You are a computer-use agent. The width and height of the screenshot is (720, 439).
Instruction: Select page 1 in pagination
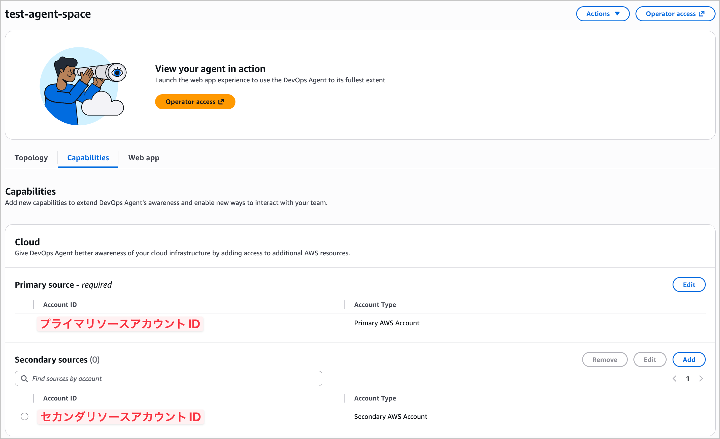[x=688, y=379]
